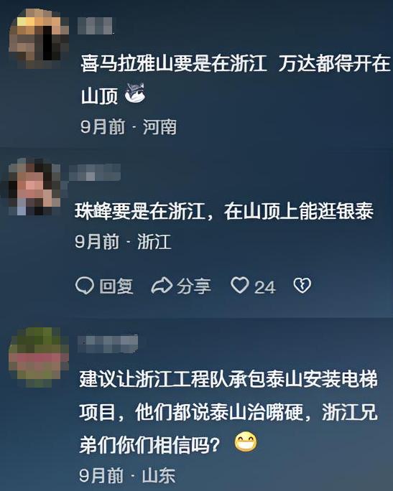The image size is (393, 491).
Task: Click the third commenter's blurred username
Action: pos(108,343)
